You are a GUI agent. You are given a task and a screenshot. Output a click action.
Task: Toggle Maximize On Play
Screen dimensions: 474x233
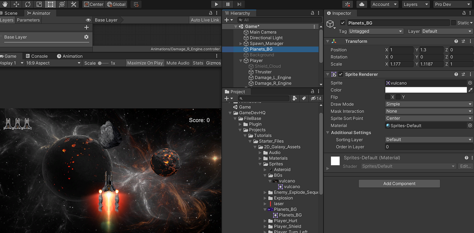coord(145,62)
